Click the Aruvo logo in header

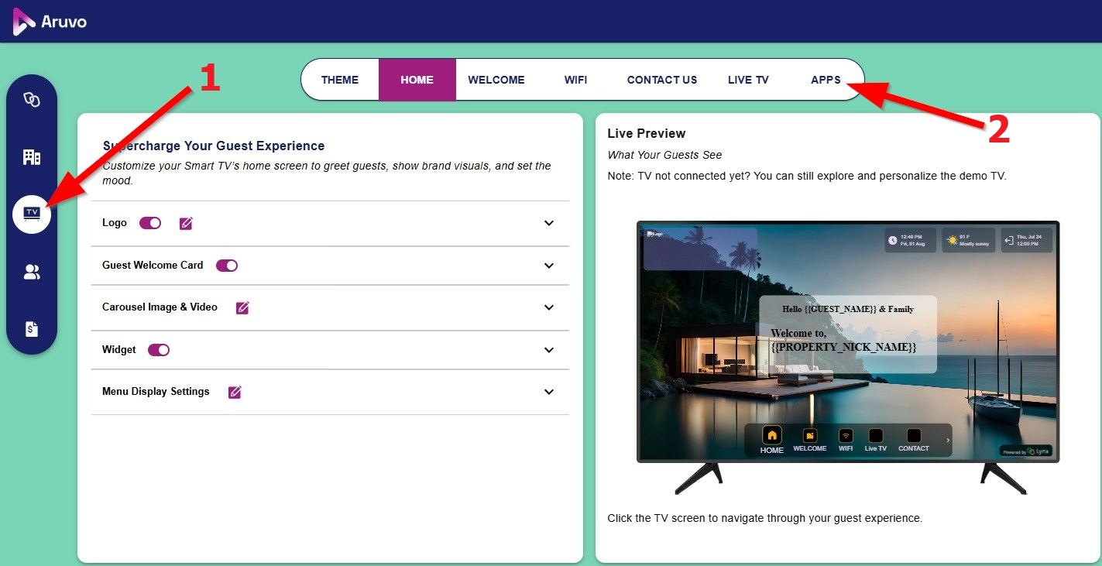[x=50, y=22]
